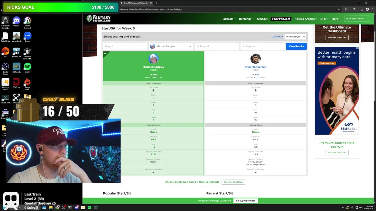376x211 pixels.
Task: Open the EA desktop shortcut
Action: pos(5,52)
